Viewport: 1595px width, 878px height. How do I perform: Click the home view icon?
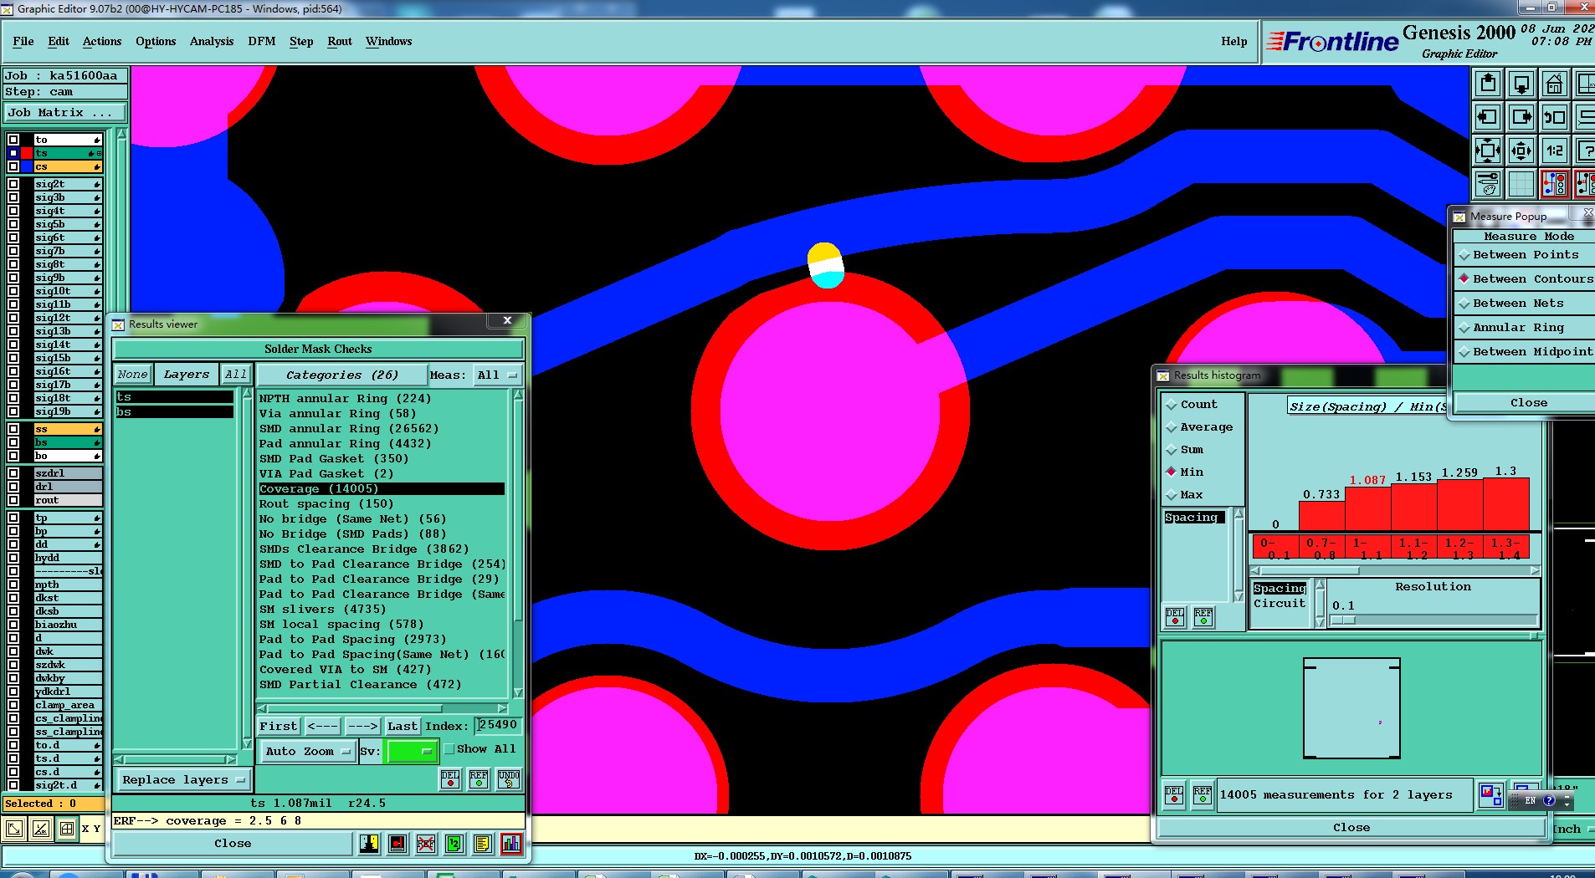pos(1555,84)
